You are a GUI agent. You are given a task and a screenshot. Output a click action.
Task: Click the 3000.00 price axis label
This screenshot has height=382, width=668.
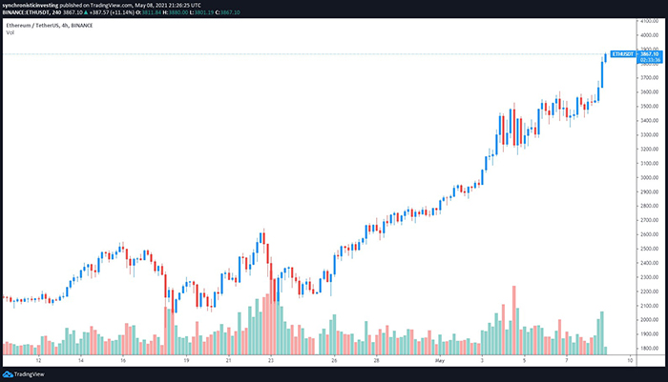click(649, 177)
